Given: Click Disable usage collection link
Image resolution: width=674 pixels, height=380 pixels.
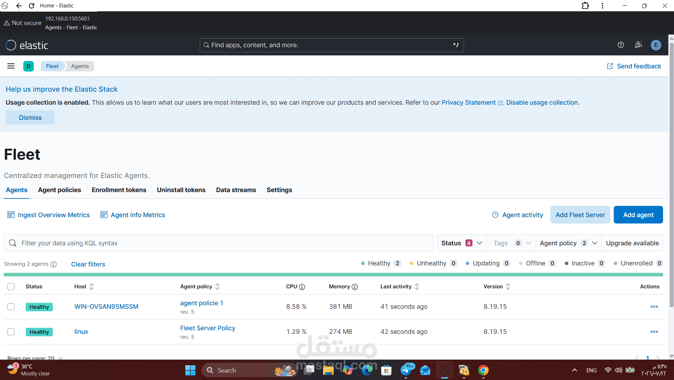Looking at the screenshot, I should point(543,103).
